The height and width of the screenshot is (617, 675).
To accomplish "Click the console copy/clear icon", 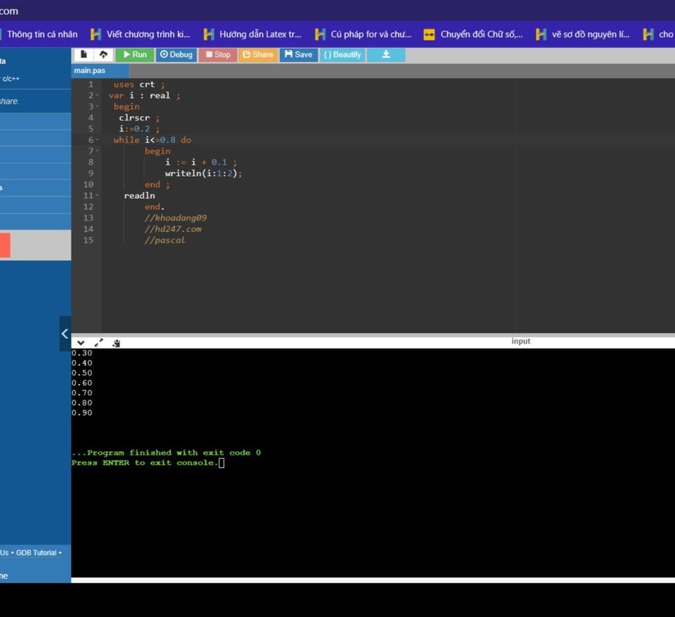I will 116,343.
